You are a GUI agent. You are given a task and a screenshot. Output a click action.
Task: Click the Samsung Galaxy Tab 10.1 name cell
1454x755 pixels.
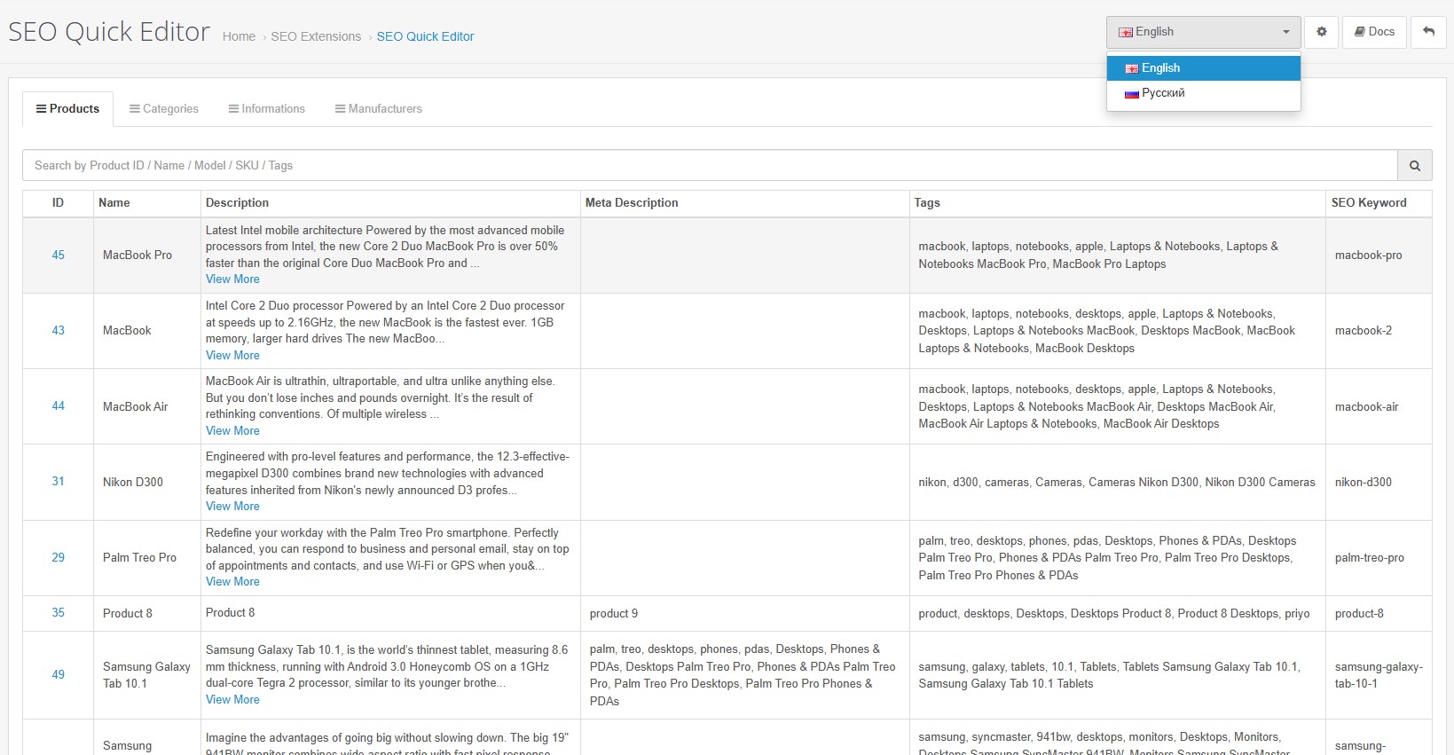pyautogui.click(x=147, y=675)
